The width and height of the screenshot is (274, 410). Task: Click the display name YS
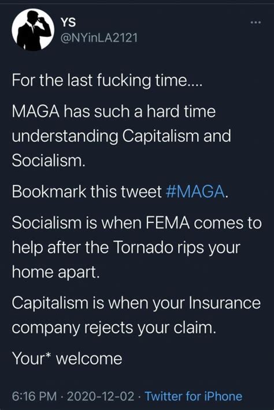click(68, 23)
